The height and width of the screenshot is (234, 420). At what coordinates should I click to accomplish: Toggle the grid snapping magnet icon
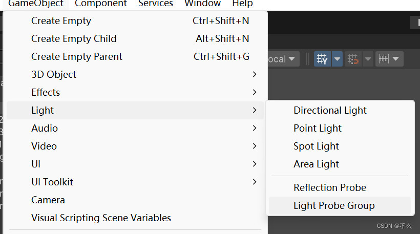[353, 59]
